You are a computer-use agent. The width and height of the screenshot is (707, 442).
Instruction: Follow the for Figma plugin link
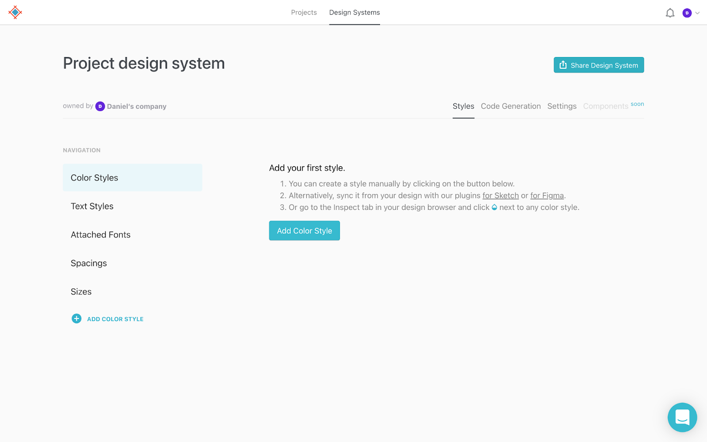[547, 195]
